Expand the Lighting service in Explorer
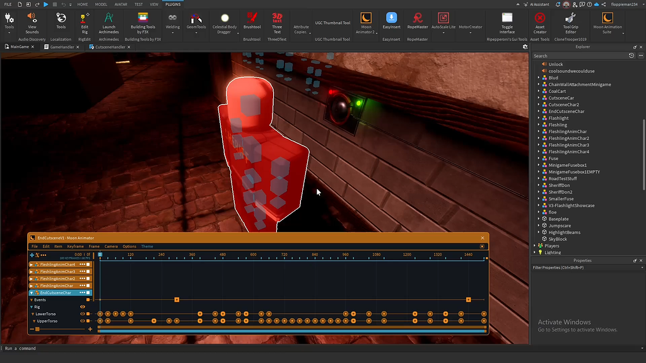This screenshot has height=363, width=646. point(535,252)
